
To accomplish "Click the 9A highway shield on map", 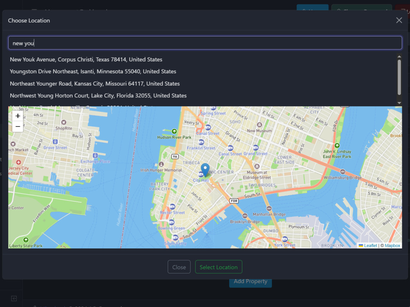I will 175,157.
